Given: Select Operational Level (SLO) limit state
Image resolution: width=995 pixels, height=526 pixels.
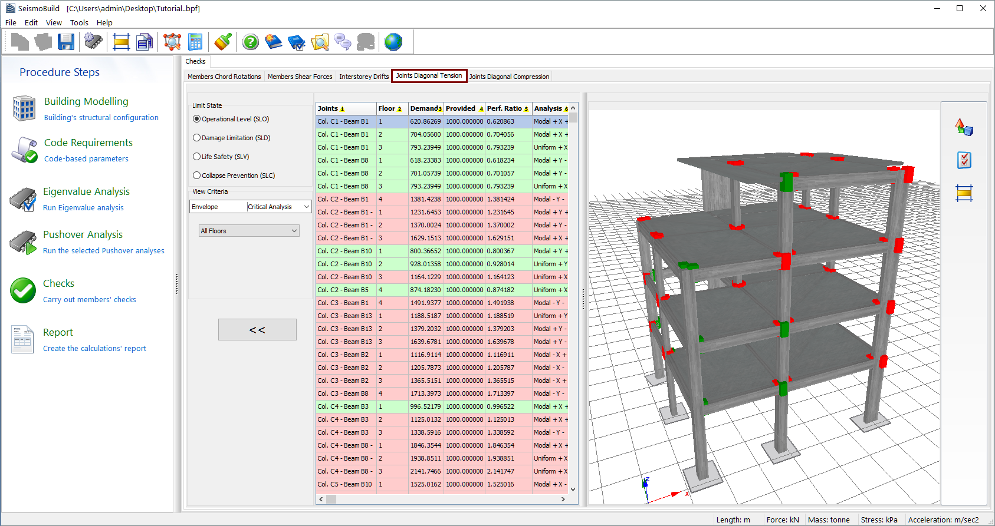Looking at the screenshot, I should [197, 119].
